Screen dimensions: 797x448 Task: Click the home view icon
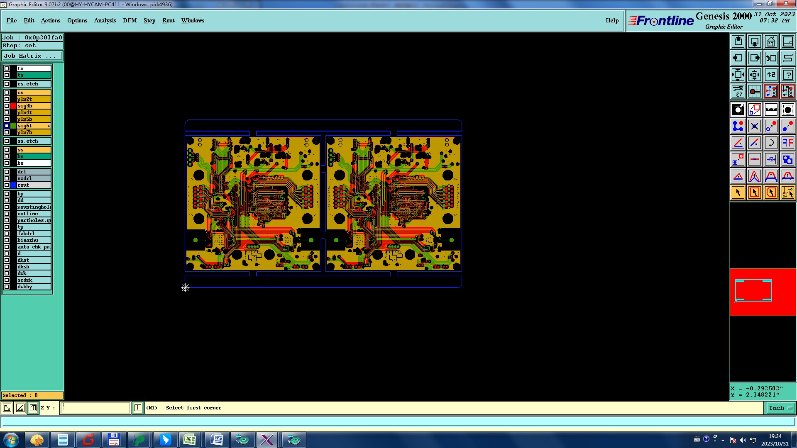(x=771, y=41)
